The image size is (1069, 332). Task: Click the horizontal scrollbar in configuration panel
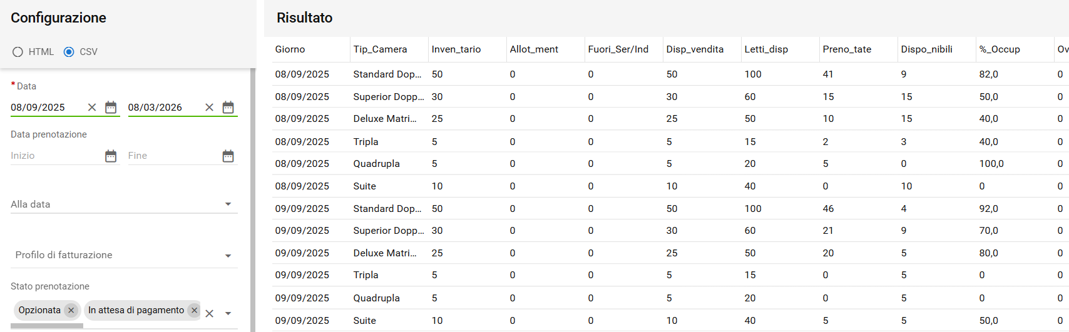(x=47, y=326)
